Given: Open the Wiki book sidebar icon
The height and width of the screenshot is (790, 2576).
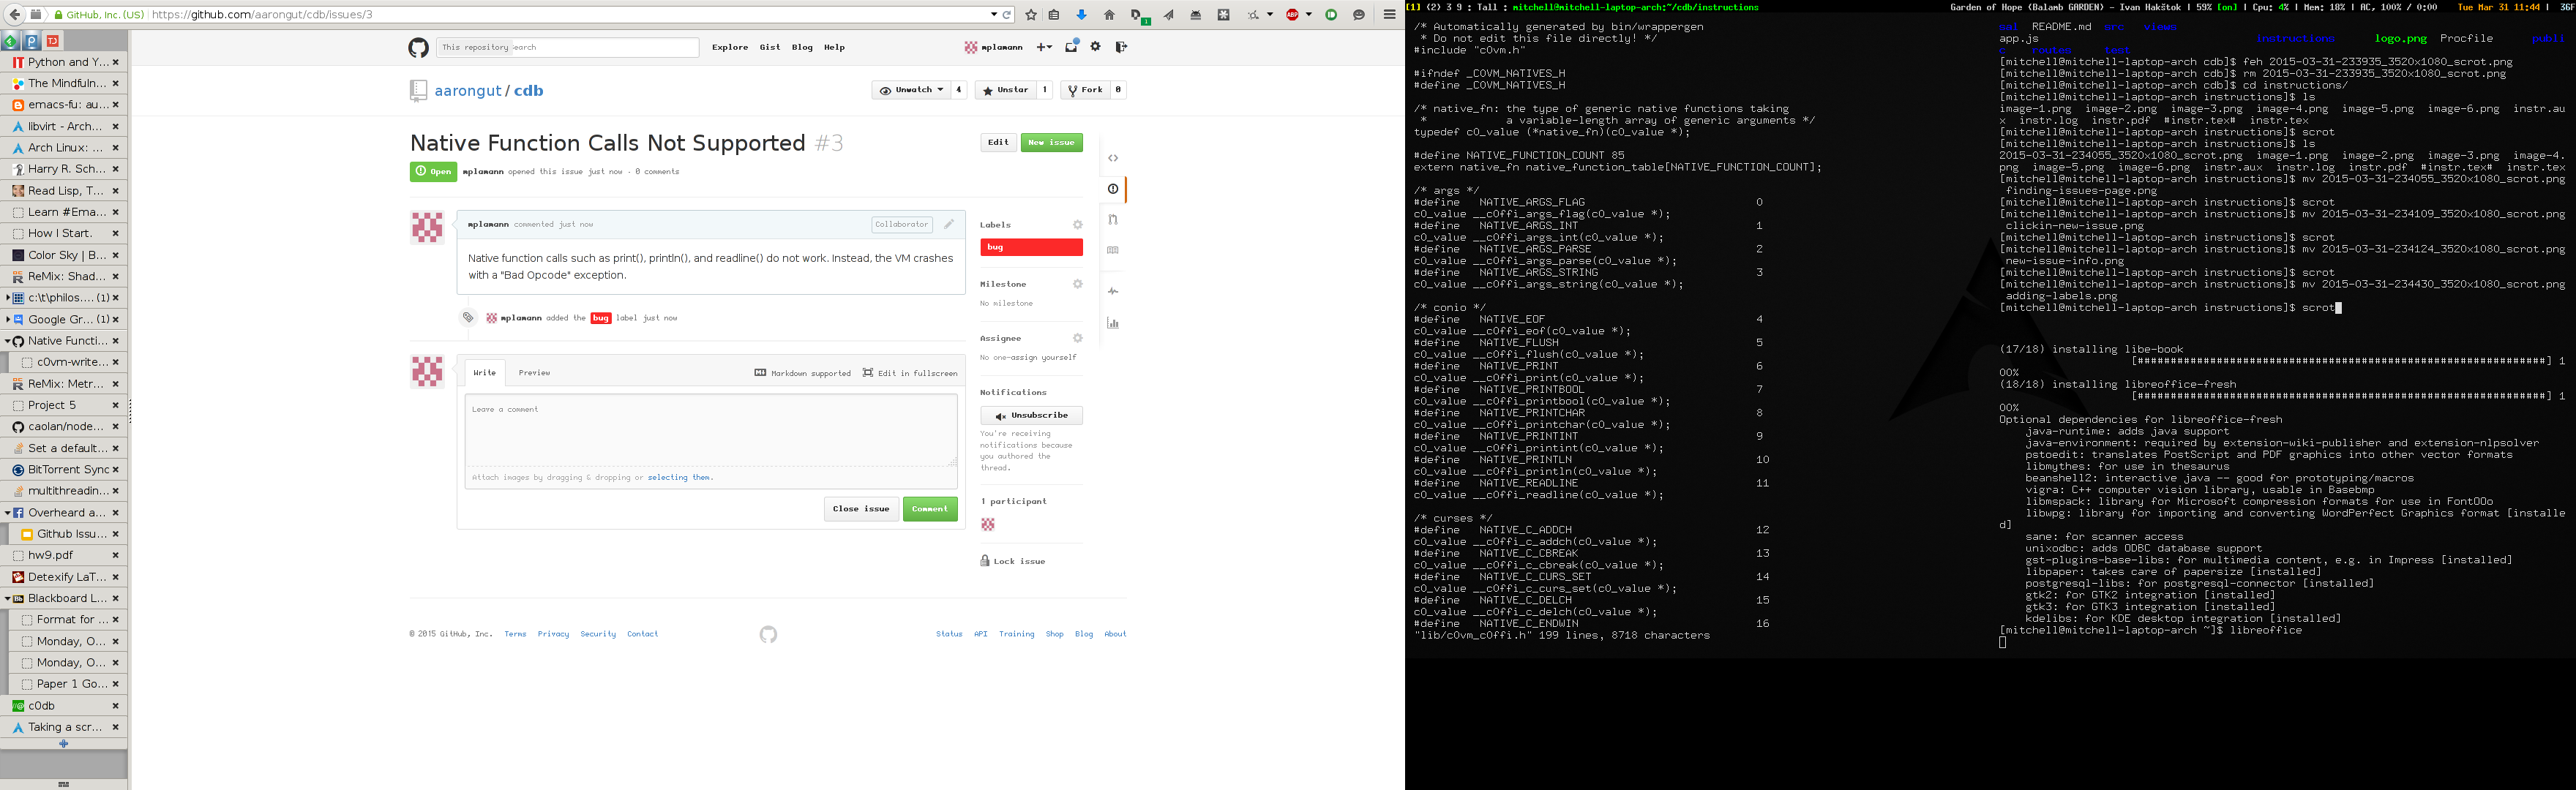Looking at the screenshot, I should [1113, 251].
